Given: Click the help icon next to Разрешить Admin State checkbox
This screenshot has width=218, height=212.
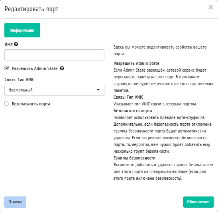Looking at the screenshot, I should tap(62, 68).
